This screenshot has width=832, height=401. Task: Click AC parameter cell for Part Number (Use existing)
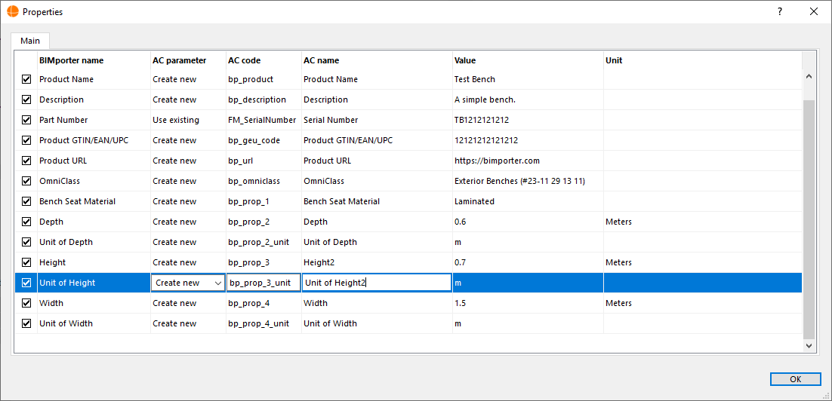(188, 121)
